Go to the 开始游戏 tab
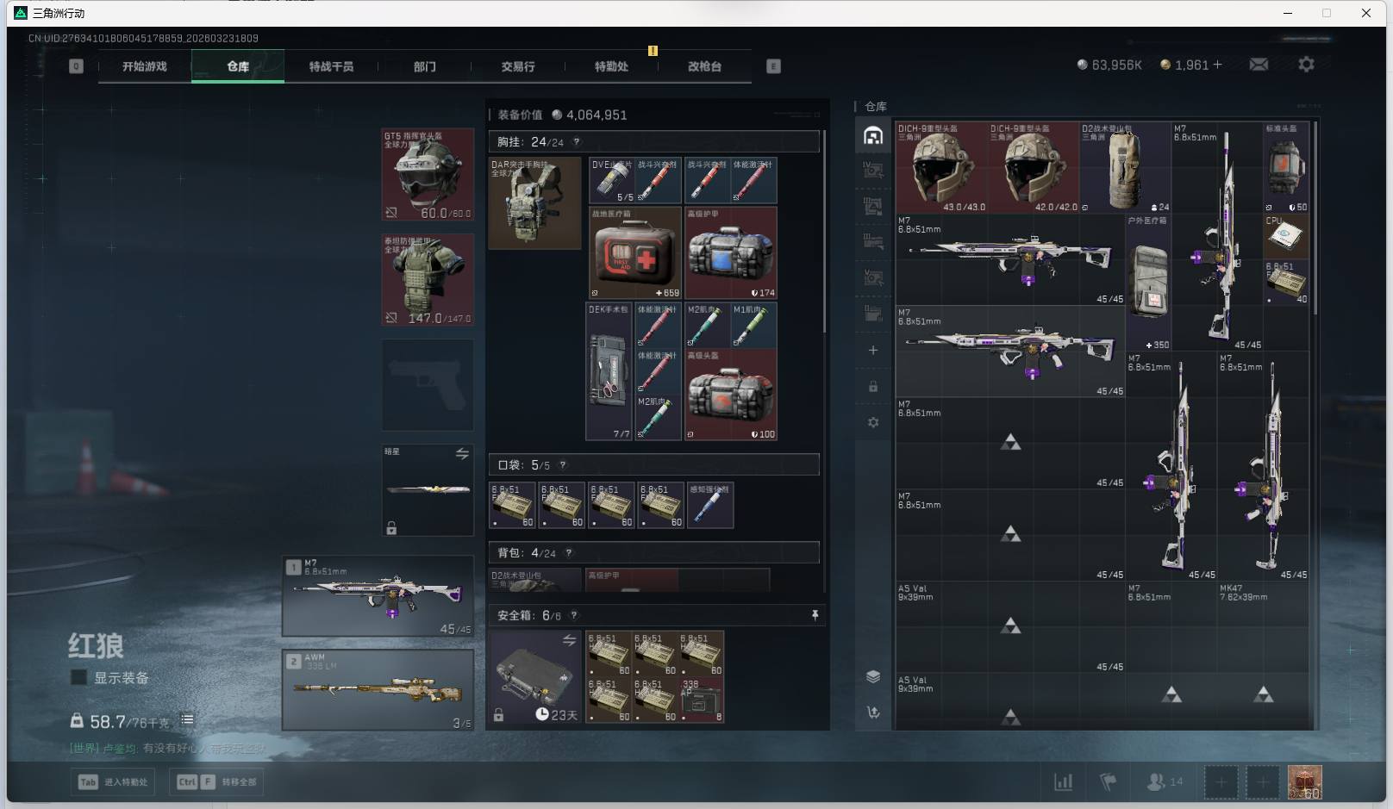Image resolution: width=1393 pixels, height=809 pixels. click(x=145, y=66)
